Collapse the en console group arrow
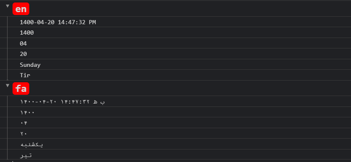Image resolution: width=351 pixels, height=162 pixels. coord(8,6)
